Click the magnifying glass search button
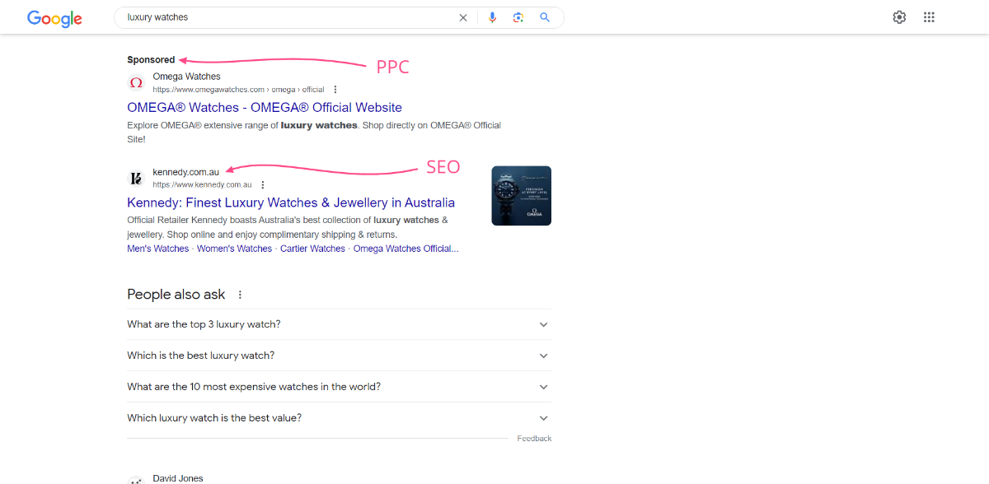This screenshot has height=484, width=989. pos(545,17)
